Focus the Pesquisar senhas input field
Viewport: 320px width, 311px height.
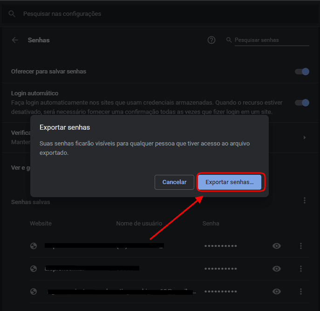click(x=272, y=40)
